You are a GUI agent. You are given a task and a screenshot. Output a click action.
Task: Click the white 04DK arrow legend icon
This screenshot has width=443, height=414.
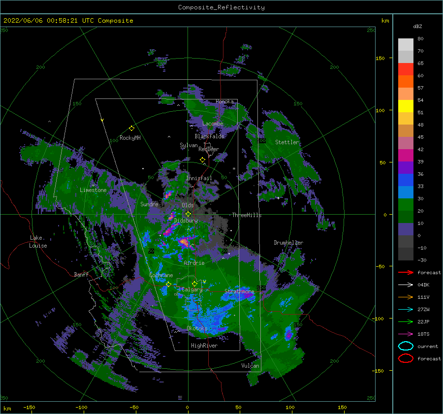(x=406, y=285)
